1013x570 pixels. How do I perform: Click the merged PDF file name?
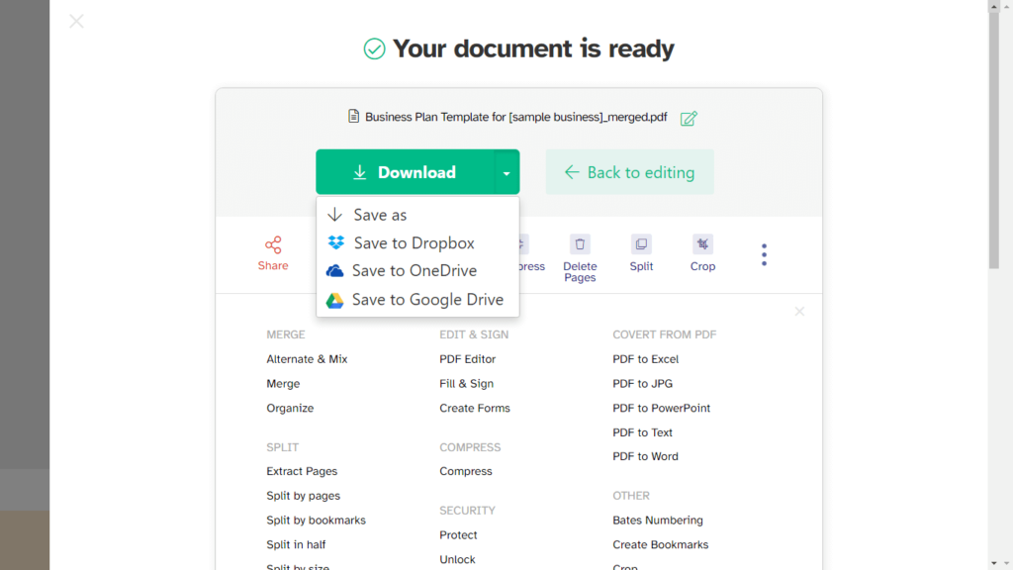tap(515, 117)
